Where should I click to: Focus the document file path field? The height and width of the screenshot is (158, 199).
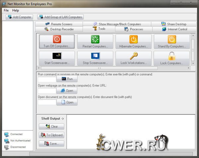(x=47, y=102)
